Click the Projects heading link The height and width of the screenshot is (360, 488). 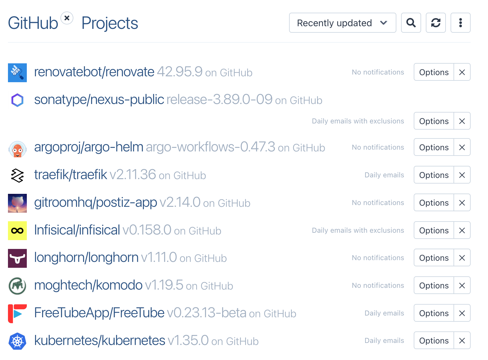(x=110, y=23)
